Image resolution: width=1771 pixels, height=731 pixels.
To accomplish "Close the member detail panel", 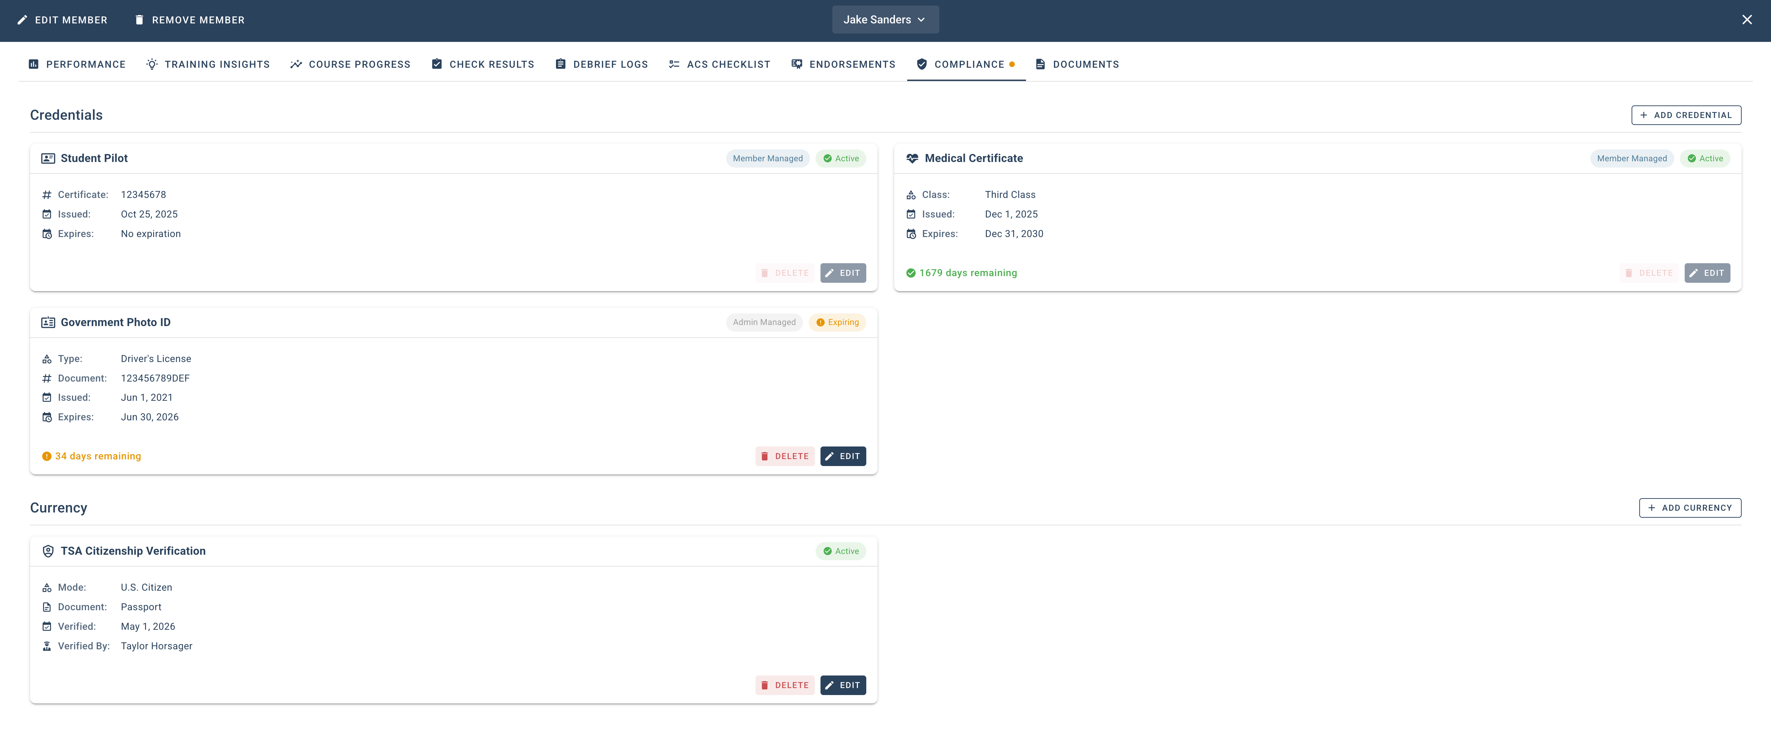I will tap(1746, 20).
